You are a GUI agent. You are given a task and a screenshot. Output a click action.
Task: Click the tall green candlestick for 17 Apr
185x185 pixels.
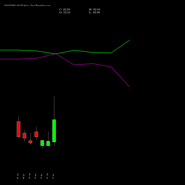[x=54, y=131]
